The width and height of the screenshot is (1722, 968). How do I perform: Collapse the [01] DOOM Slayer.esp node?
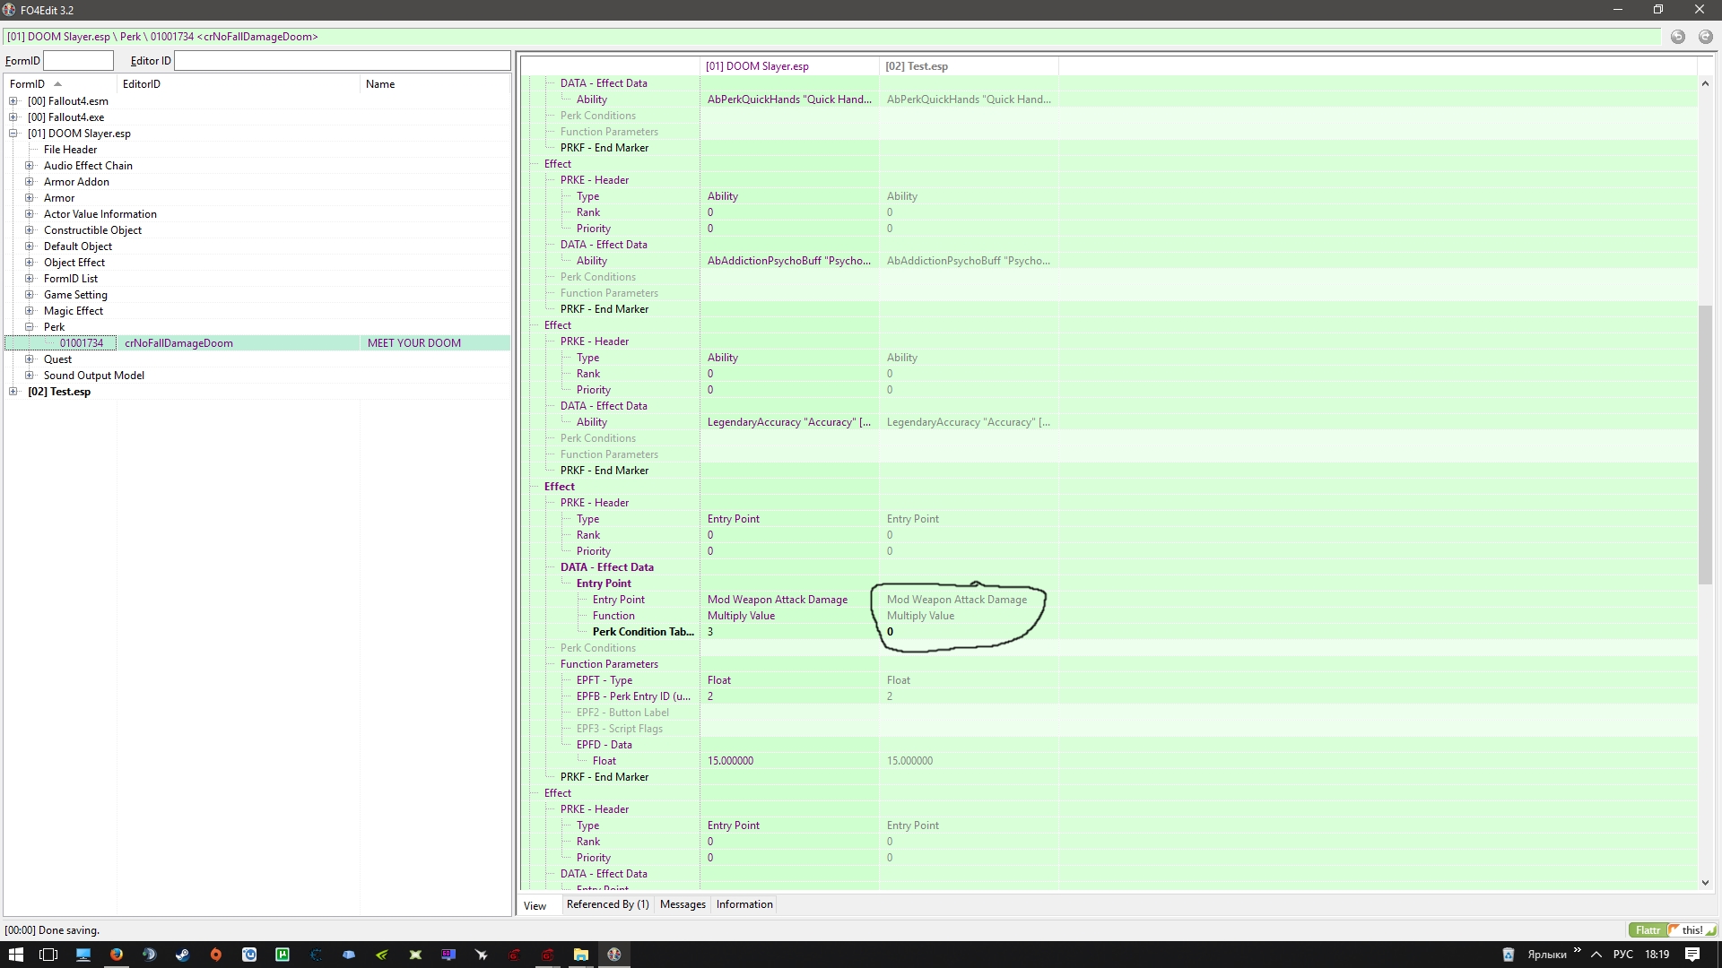[13, 134]
